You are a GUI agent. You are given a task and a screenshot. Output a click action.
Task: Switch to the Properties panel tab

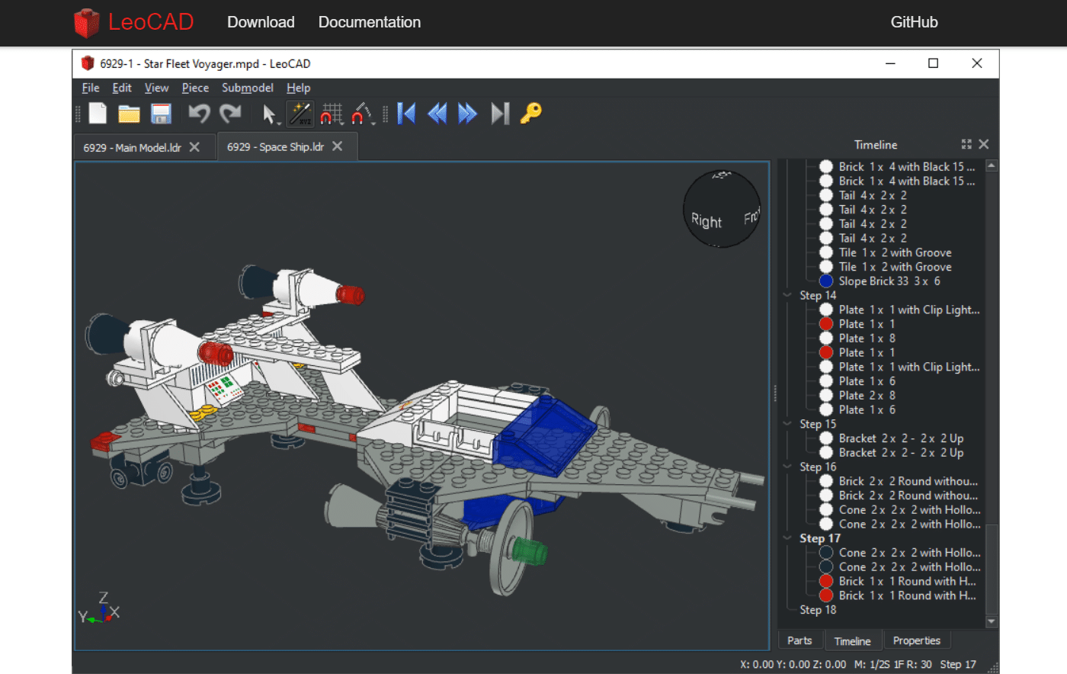tap(916, 640)
